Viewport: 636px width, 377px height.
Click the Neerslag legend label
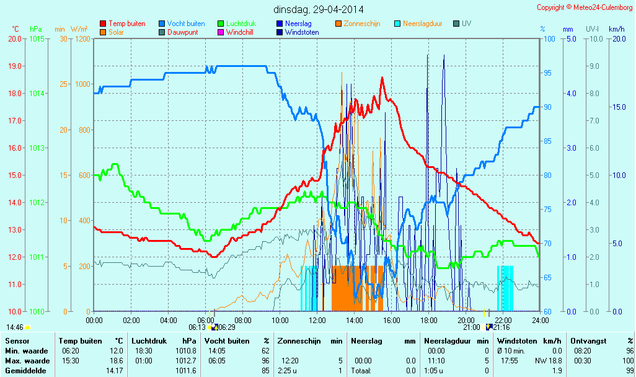tap(298, 24)
